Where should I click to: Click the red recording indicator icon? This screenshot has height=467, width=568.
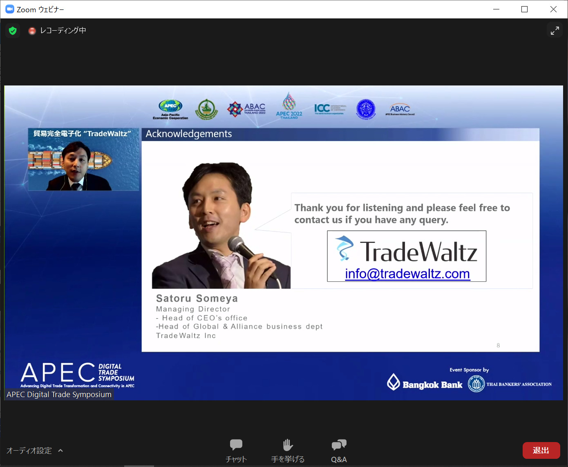tap(32, 31)
